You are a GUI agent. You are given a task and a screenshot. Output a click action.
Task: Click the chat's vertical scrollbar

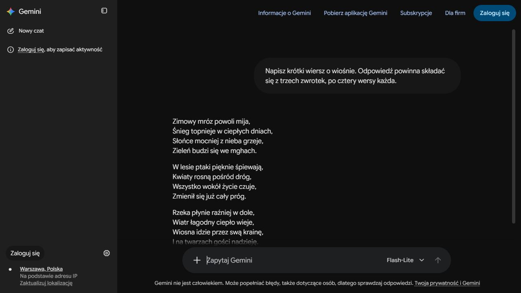(x=513, y=126)
